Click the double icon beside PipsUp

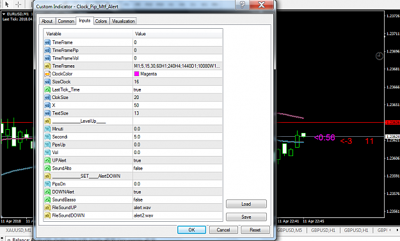point(47,144)
